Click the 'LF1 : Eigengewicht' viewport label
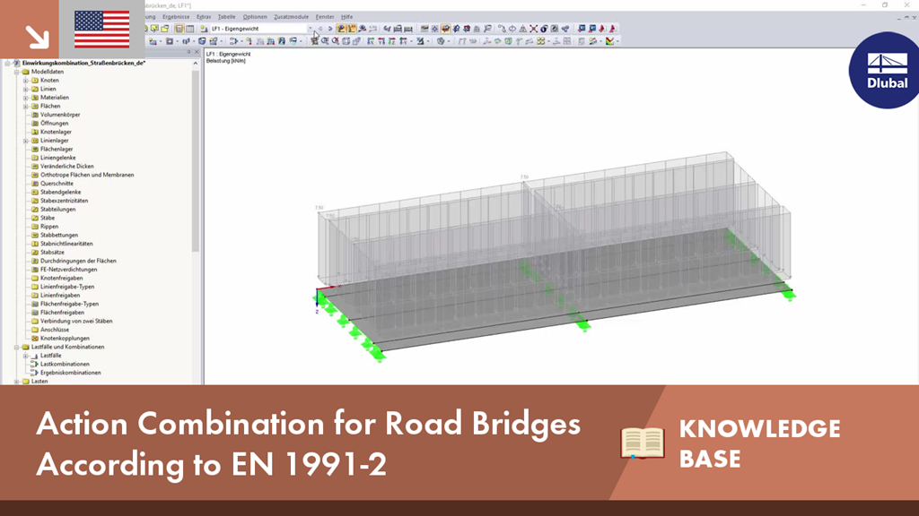 229,54
